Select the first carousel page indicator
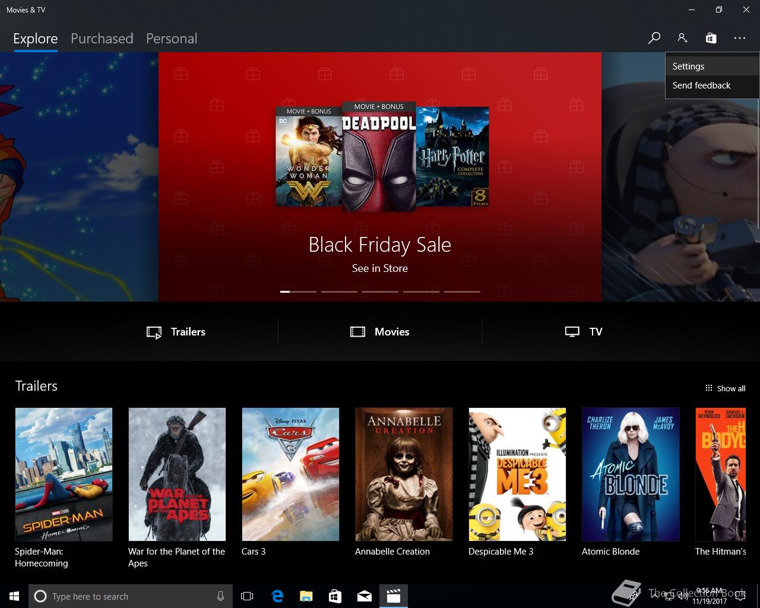This screenshot has width=760, height=608. click(x=298, y=292)
